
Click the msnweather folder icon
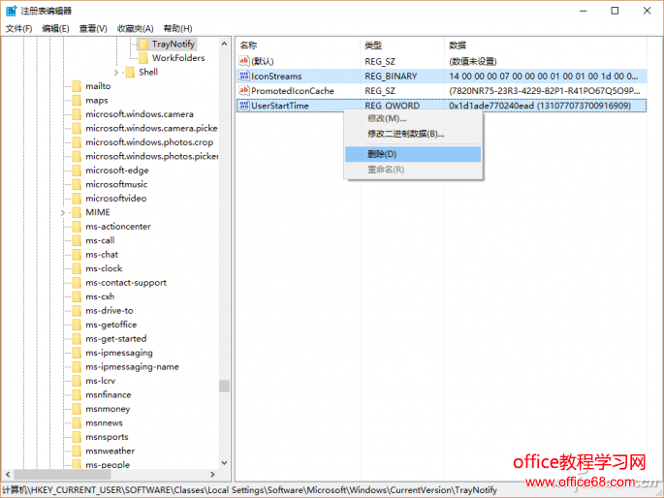pyautogui.click(x=77, y=451)
